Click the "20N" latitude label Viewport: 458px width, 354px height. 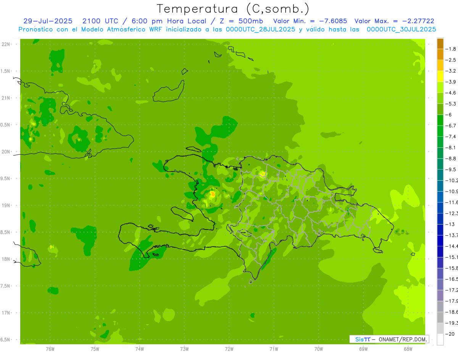[x=5, y=152]
